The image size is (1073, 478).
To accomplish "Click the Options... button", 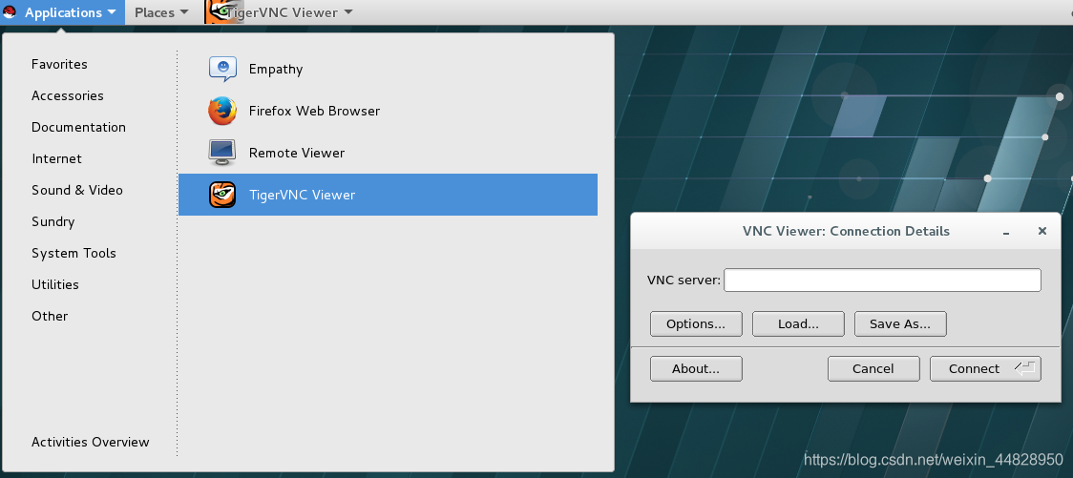I will click(696, 324).
